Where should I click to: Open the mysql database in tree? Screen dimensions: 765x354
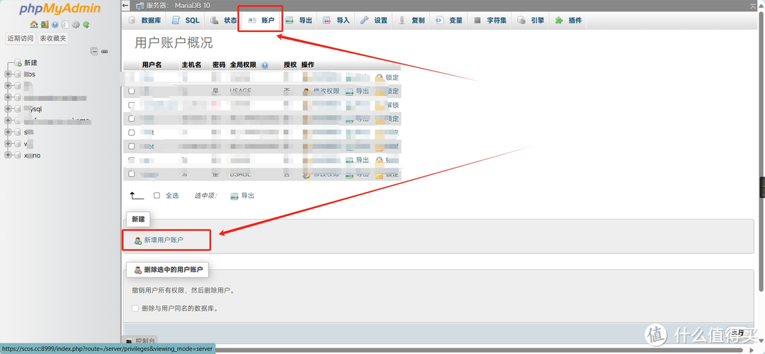33,109
